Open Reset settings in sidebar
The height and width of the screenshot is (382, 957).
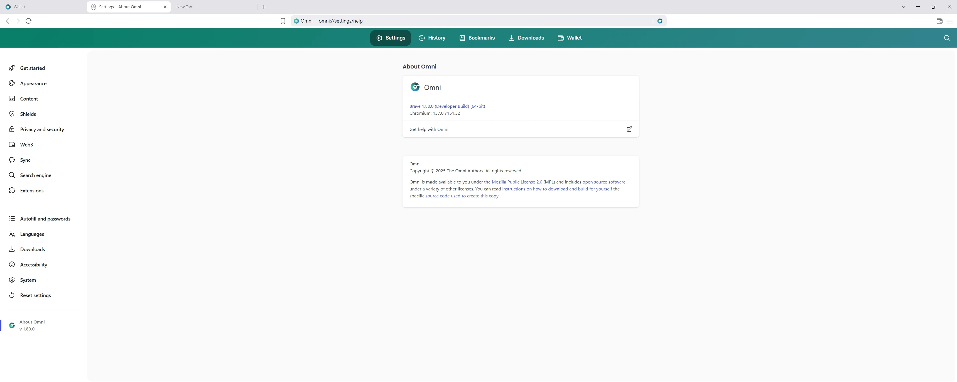[35, 295]
